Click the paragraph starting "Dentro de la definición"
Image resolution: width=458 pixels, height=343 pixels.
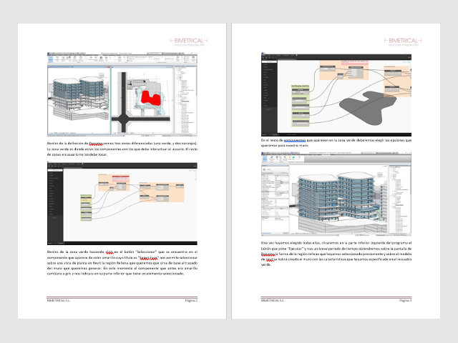pyautogui.click(x=122, y=149)
